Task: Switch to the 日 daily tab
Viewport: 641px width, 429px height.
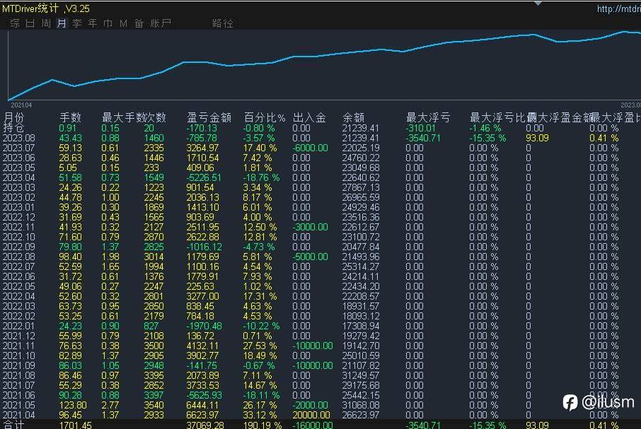Action: (30, 23)
